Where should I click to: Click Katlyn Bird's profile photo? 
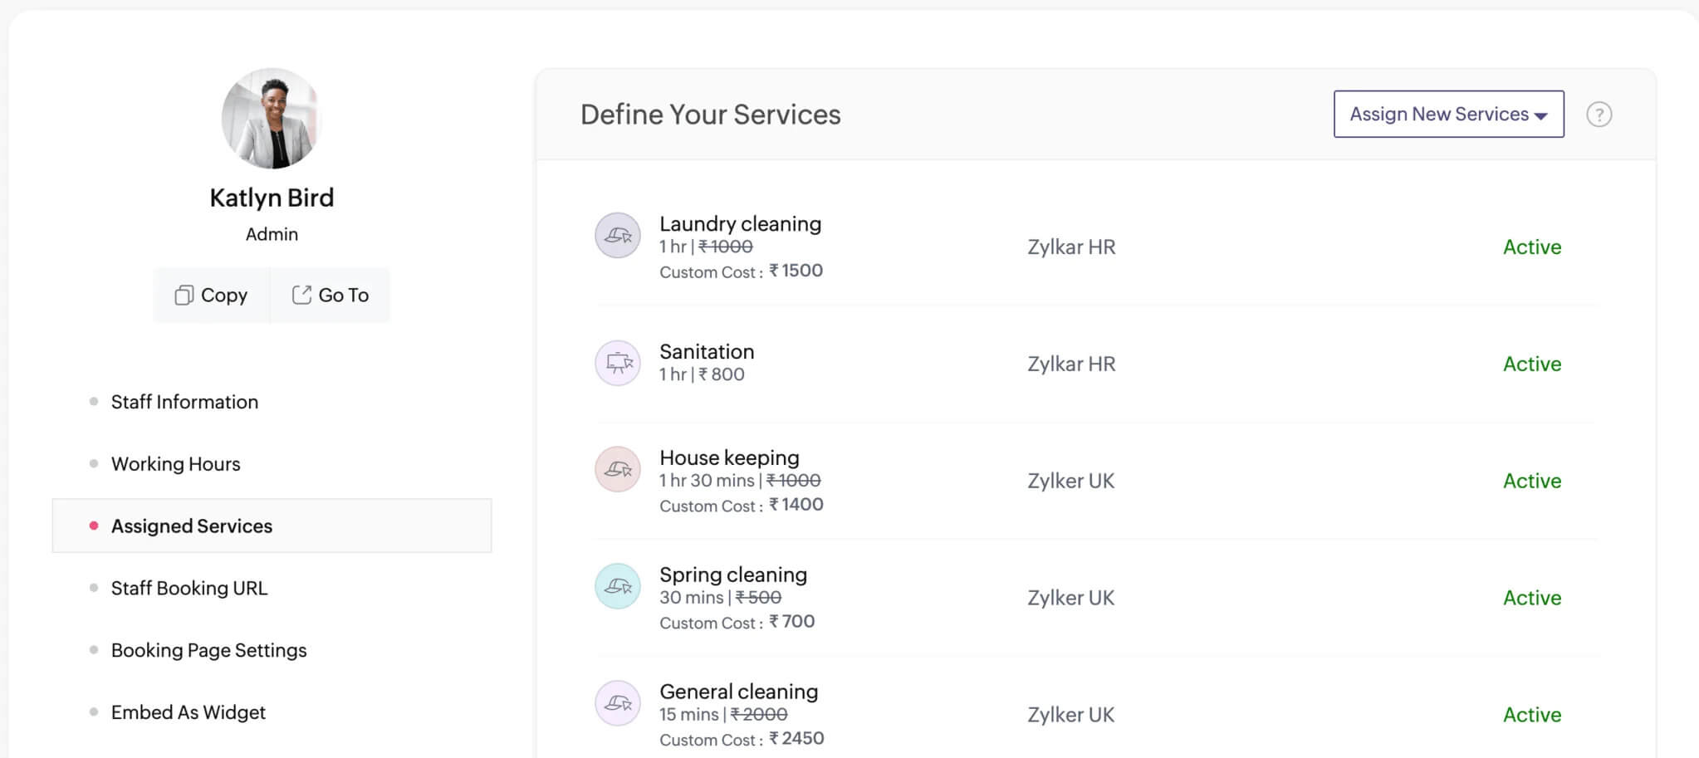click(x=272, y=119)
